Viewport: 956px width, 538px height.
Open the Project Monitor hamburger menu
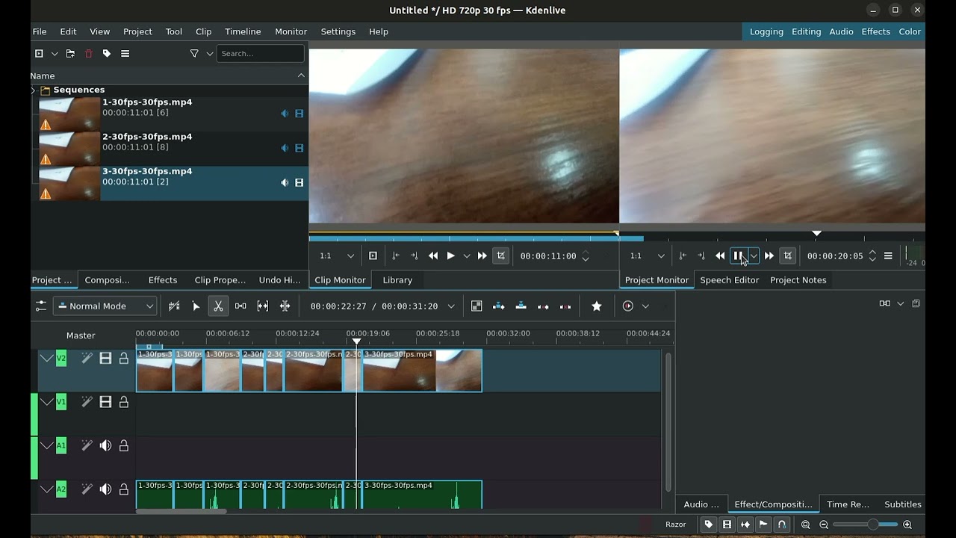click(888, 256)
